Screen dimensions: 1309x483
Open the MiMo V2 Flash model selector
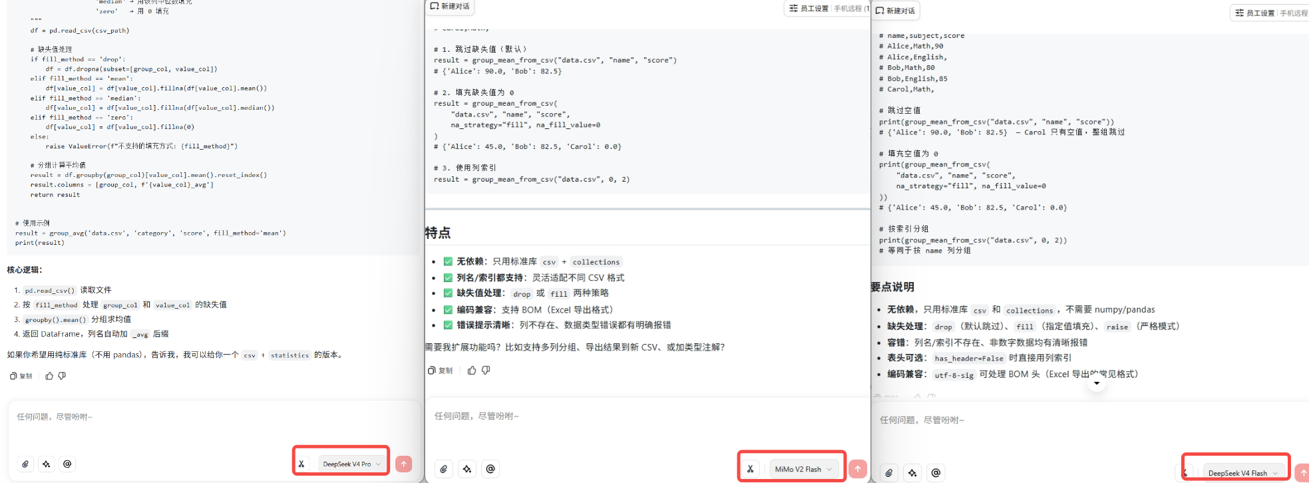point(803,469)
